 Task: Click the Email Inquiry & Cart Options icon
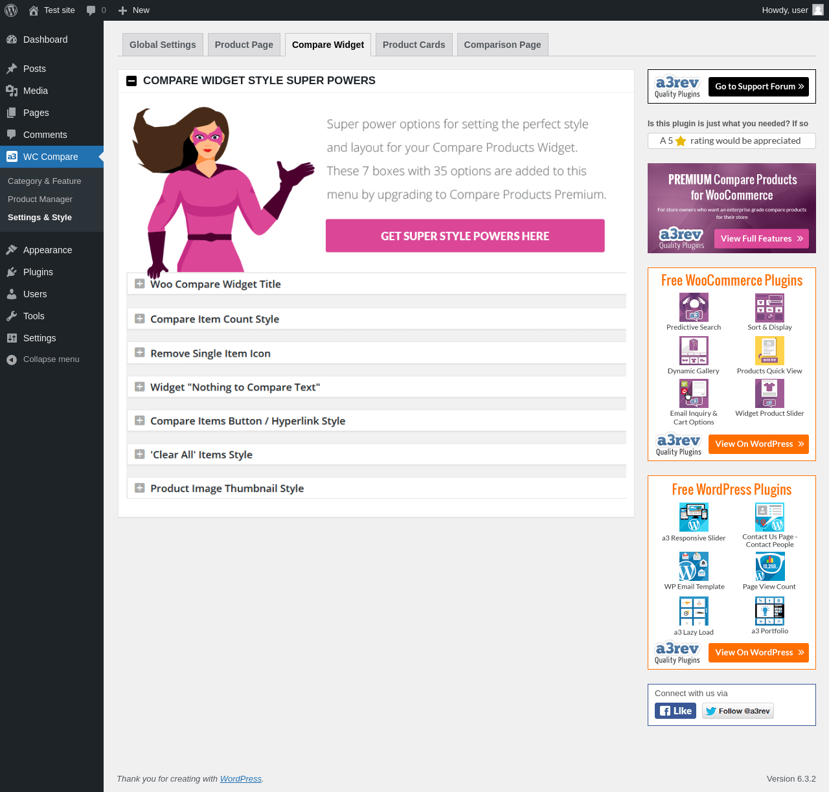pyautogui.click(x=694, y=393)
